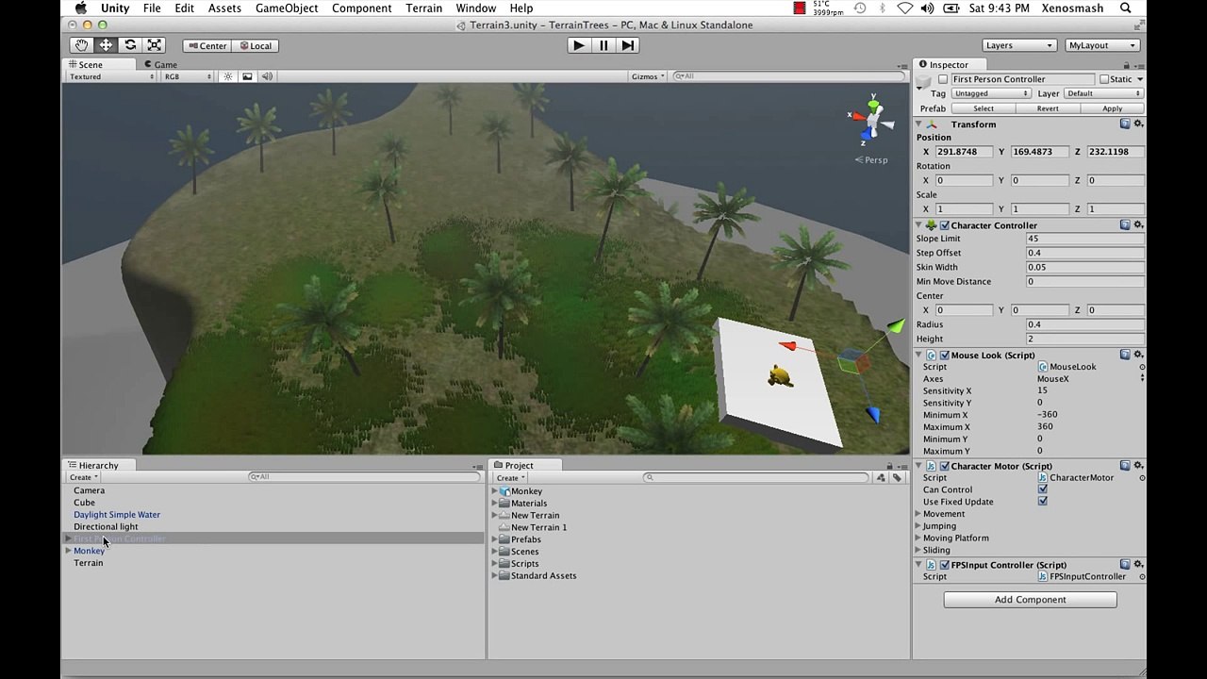The width and height of the screenshot is (1207, 679).
Task: Toggle scene lighting sun icon
Action: point(227,76)
